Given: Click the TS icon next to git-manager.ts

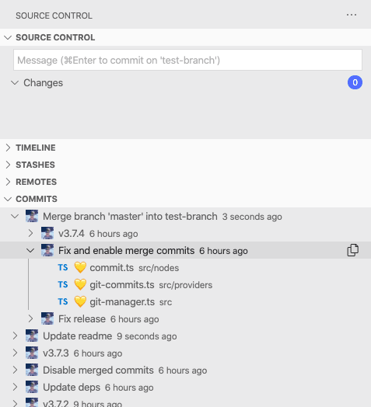Looking at the screenshot, I should pos(63,301).
